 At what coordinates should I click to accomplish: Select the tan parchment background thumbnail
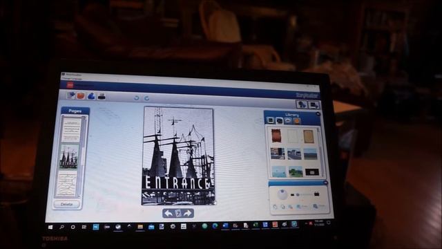pos(309,137)
